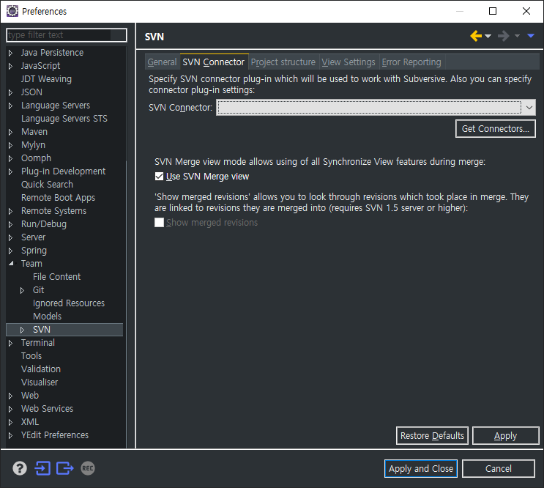Viewport: 544px width, 488px height.
Task: Expand the JavaScript tree node
Action: coord(10,66)
